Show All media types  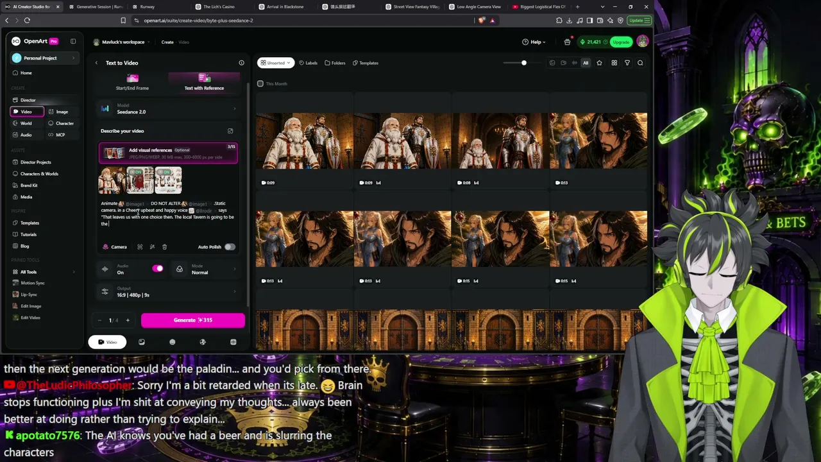(586, 63)
